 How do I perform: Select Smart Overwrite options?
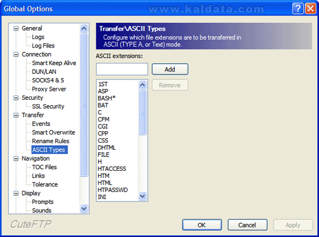54,132
